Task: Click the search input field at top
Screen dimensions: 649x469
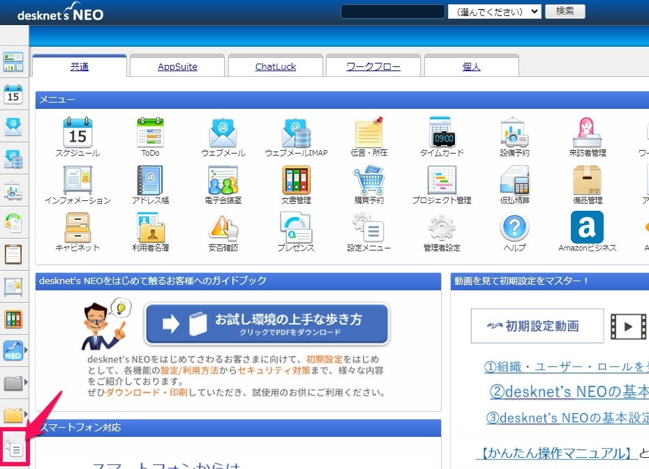Action: [392, 11]
